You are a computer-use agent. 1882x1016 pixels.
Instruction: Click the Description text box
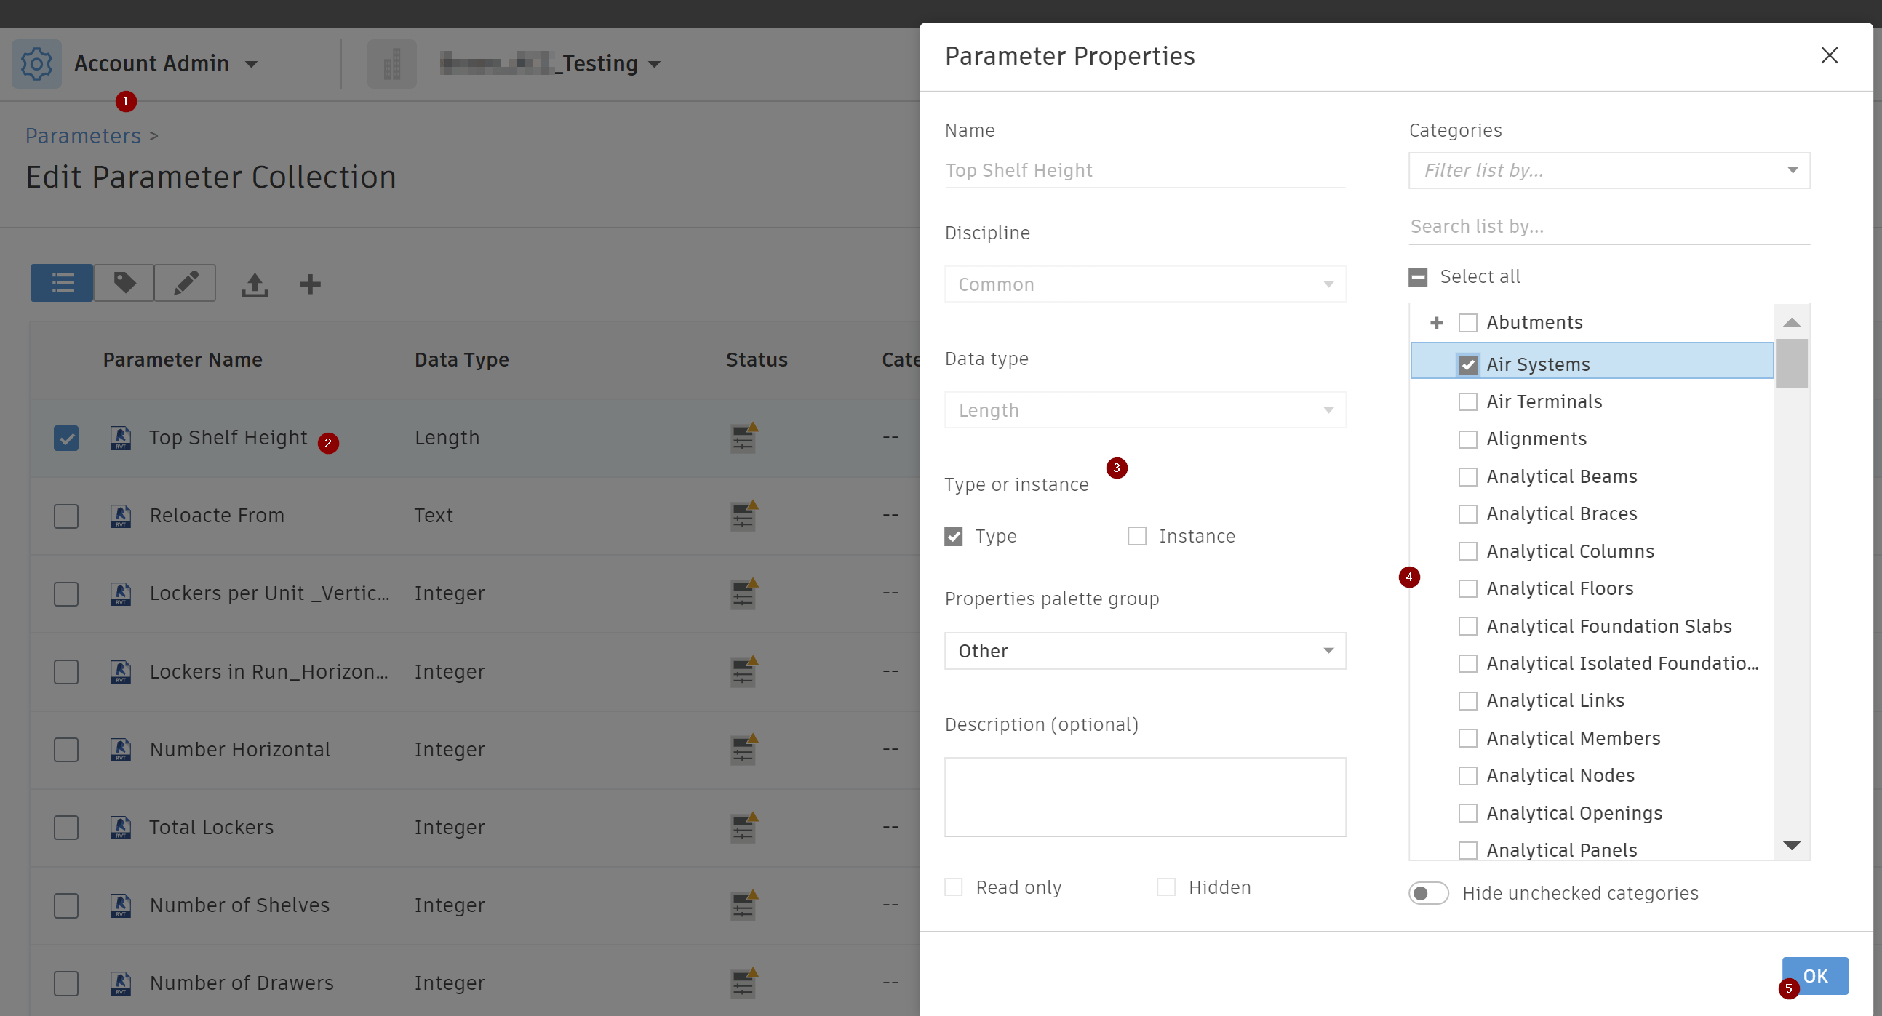1144,796
